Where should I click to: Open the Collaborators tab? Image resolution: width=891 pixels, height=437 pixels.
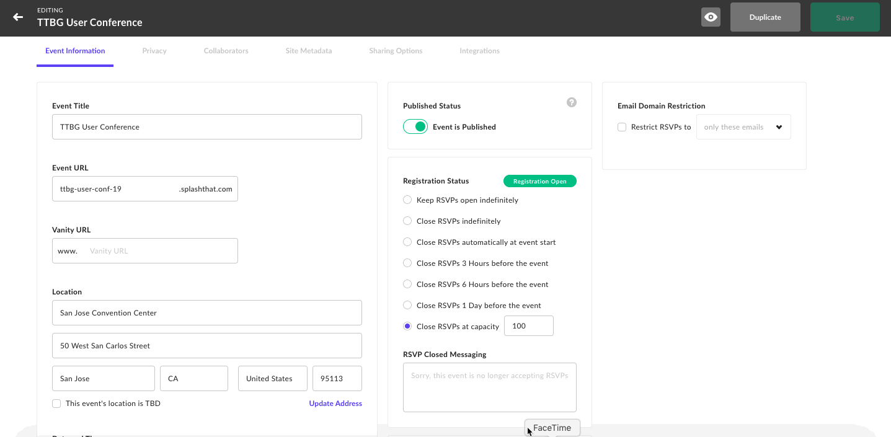(x=226, y=51)
